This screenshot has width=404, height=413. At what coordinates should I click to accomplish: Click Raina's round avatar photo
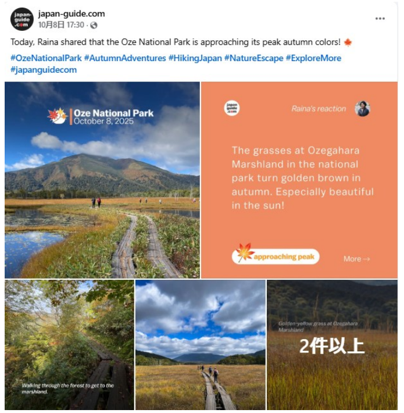click(x=362, y=109)
